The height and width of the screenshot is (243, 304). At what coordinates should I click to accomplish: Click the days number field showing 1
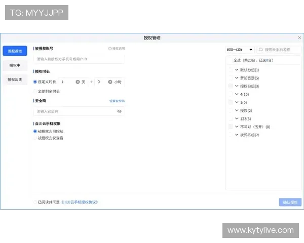(x=67, y=82)
